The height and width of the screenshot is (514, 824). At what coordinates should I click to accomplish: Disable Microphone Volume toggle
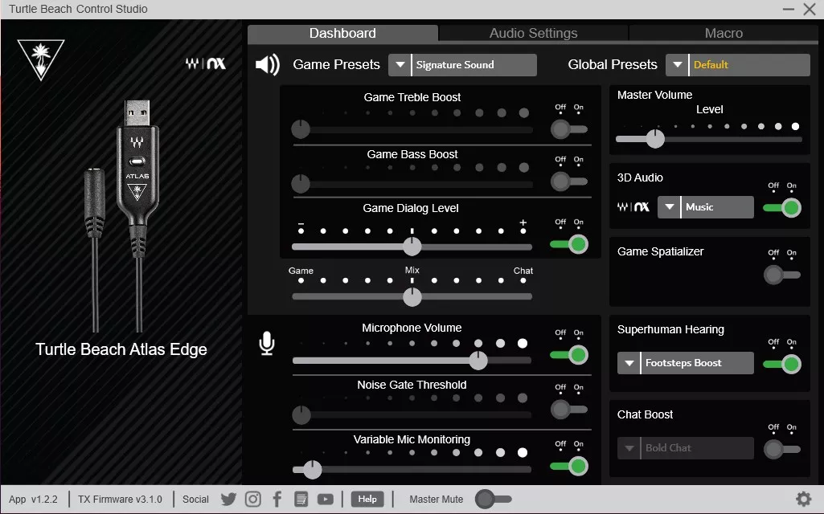(569, 355)
